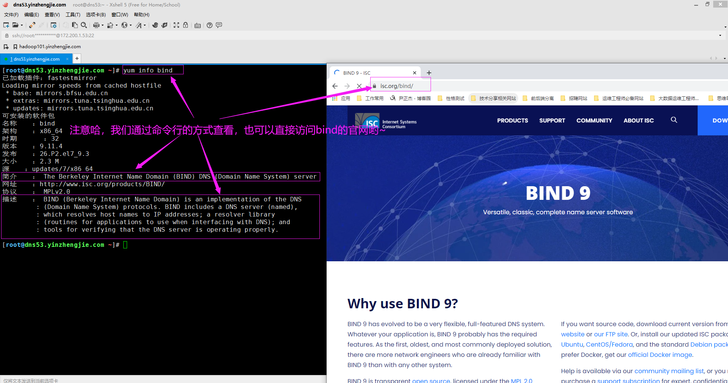Click the 仅将文本发送到当前选项卡 compose bar
This screenshot has width=728, height=383.
(x=163, y=380)
